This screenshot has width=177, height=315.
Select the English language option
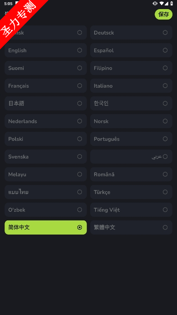tap(46, 50)
